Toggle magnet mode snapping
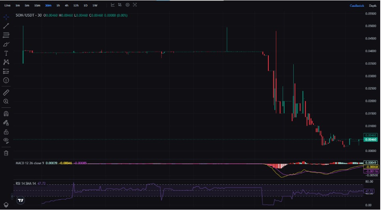381x210 pixels. (6, 114)
